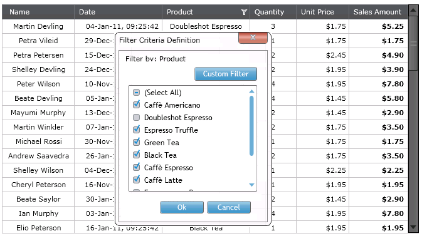Sort by the Quantity column header
This screenshot has height=236, width=422.
coord(273,12)
